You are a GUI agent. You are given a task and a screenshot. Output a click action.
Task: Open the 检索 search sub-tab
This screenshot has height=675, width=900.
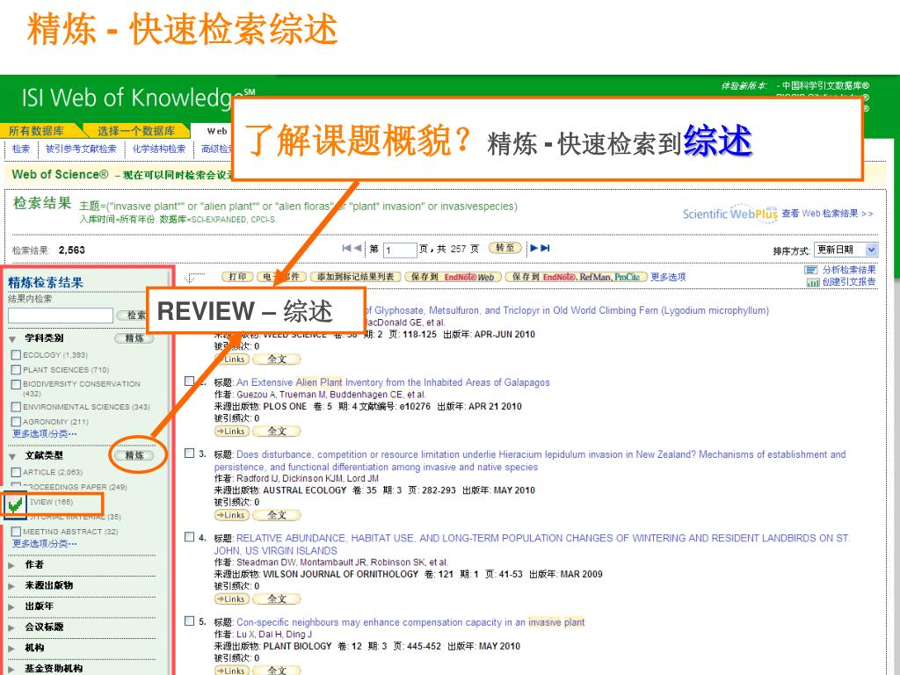pos(21,149)
